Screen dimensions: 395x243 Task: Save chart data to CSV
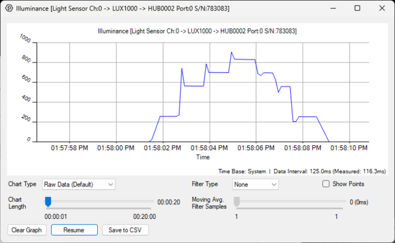(x=125, y=230)
